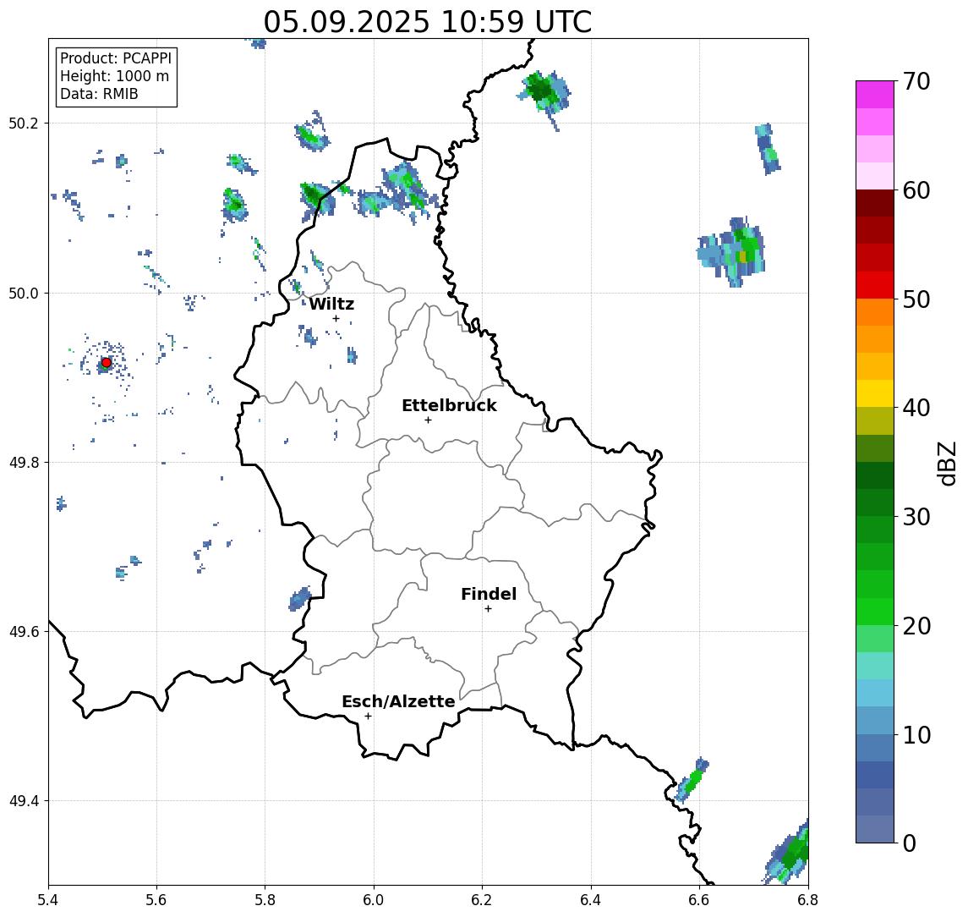This screenshot has height=917, width=968.
Task: Click the cross marker below the Ettelbruck label
Action: [x=428, y=420]
